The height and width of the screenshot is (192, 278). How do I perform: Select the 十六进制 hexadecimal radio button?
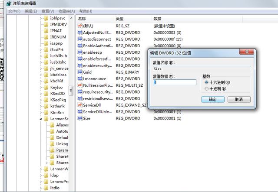coord(206,82)
